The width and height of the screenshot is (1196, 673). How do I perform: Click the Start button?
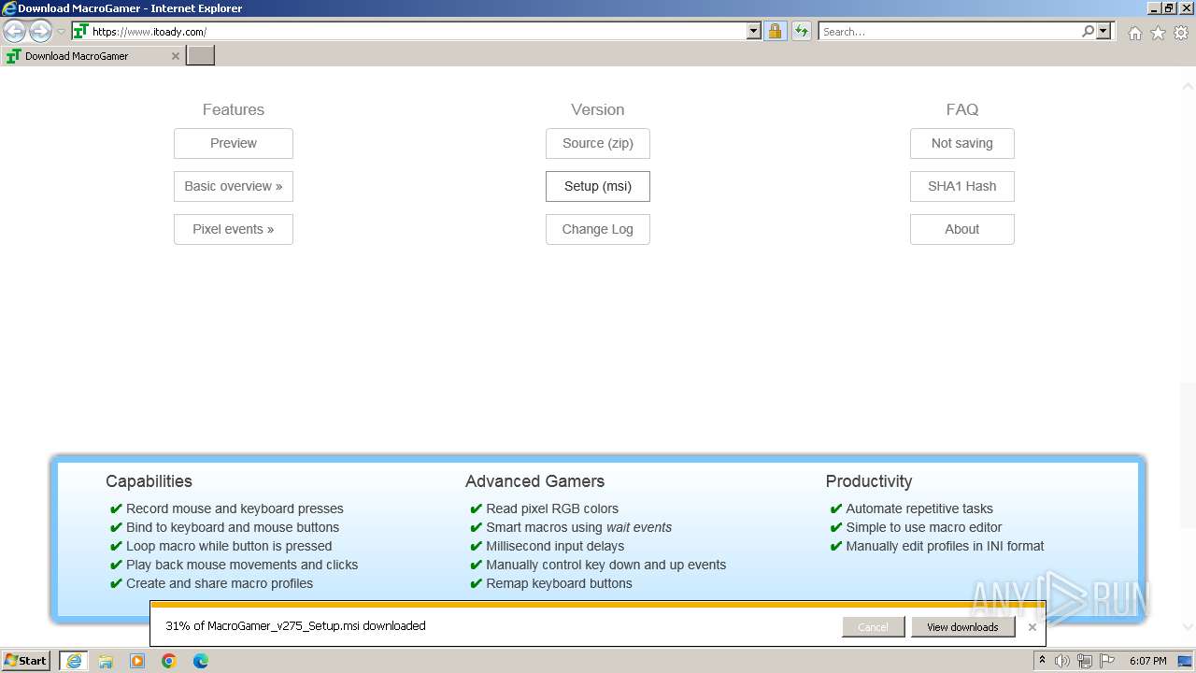pos(26,661)
